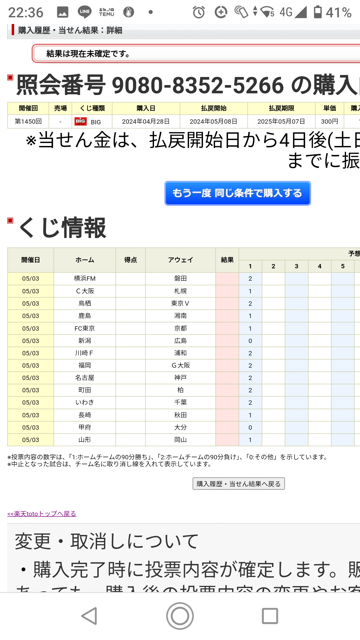Tap the Android recent apps button
360x640 pixels.
pyautogui.click(x=270, y=616)
